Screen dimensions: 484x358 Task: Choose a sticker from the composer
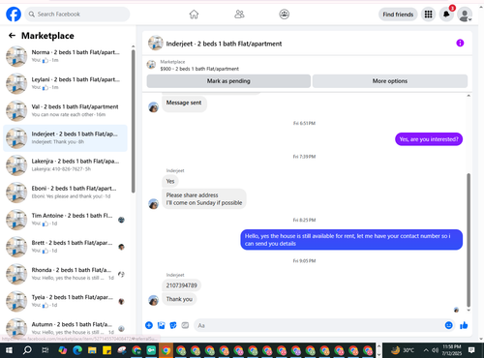(173, 325)
